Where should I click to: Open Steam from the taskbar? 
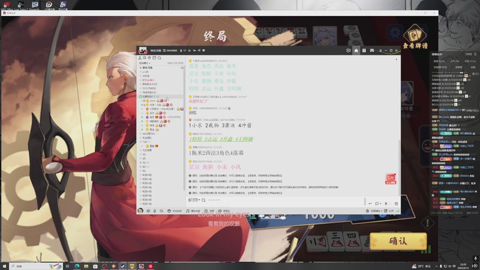pos(123,266)
